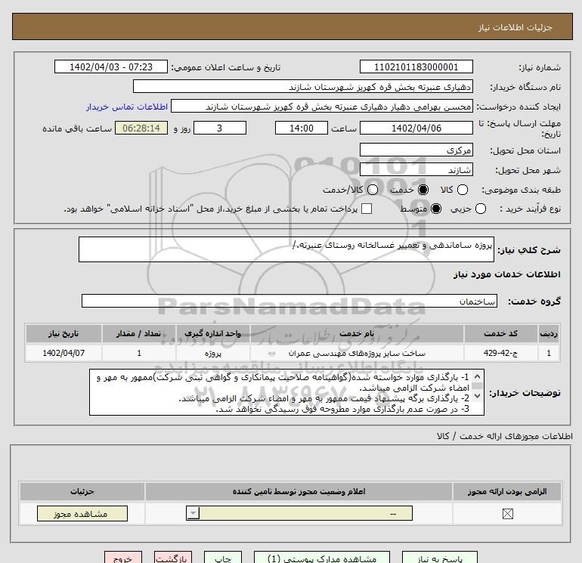Click the اعلام وضعیت مجوز توسط تامین کننده header

299,492
